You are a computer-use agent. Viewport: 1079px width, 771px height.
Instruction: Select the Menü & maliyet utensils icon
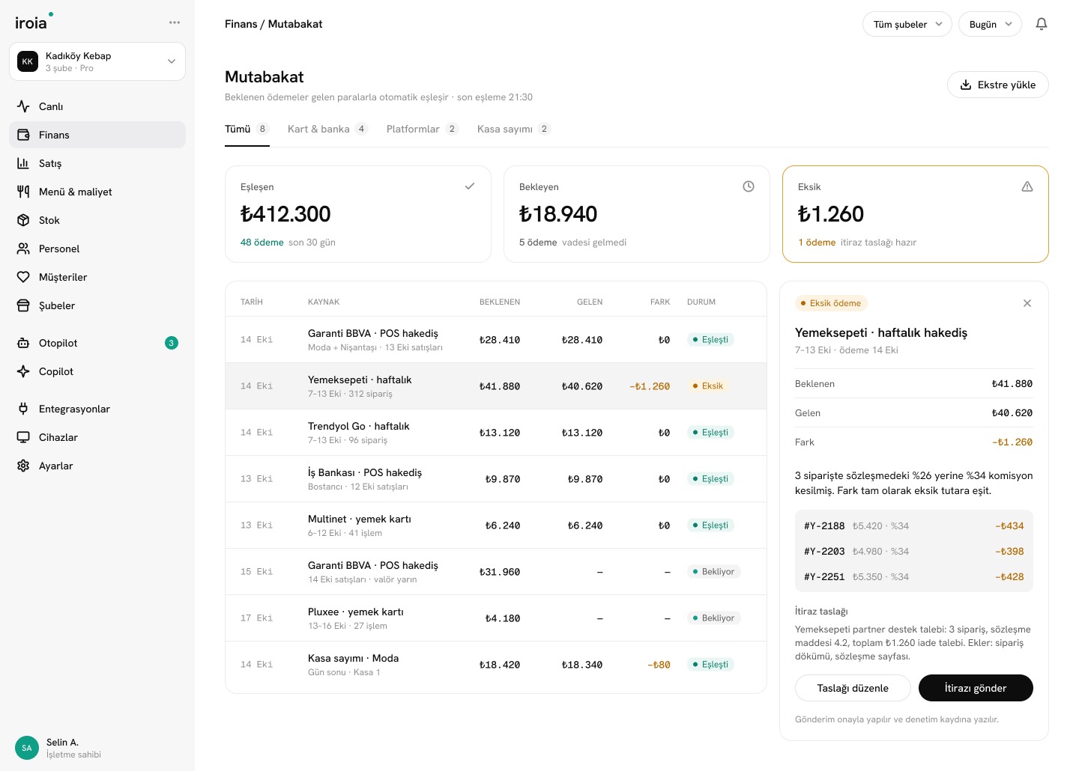[x=23, y=192]
